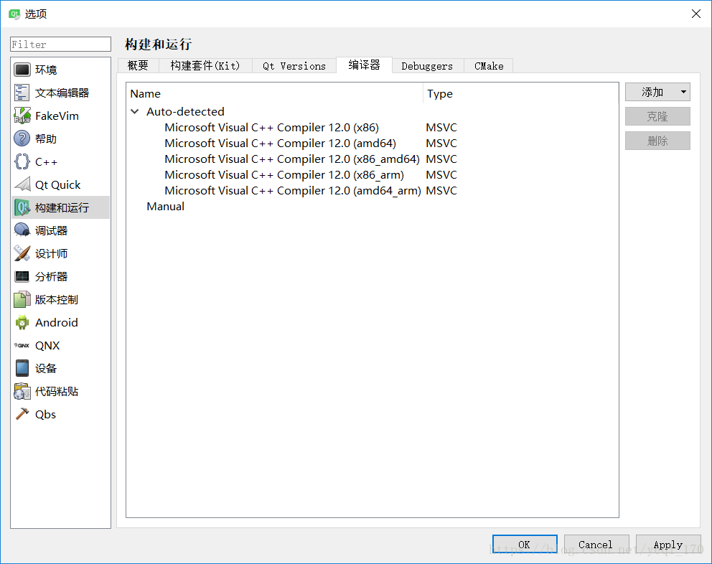
Task: Open the 分析器 analyzer icon
Action: pos(22,276)
